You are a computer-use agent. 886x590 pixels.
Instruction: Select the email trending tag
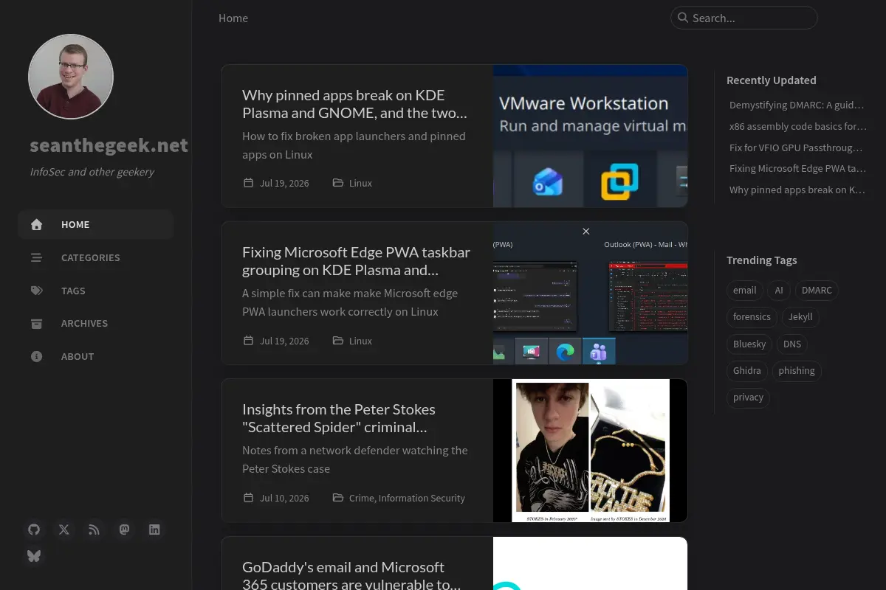(744, 290)
